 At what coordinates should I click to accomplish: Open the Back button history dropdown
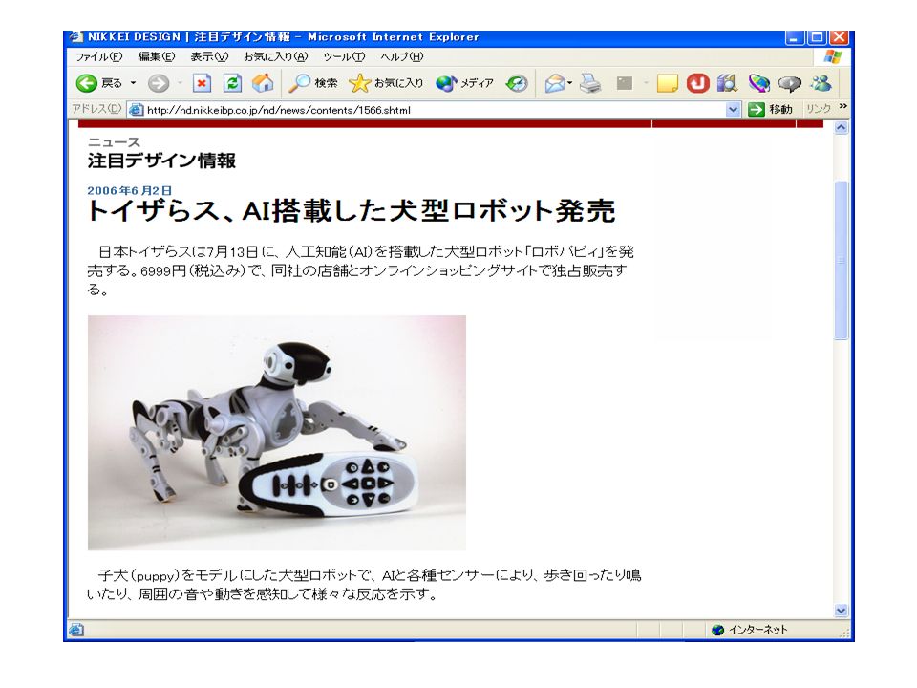click(134, 83)
